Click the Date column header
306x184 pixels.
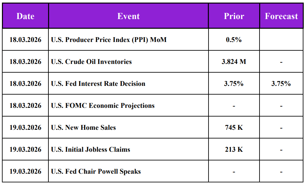click(25, 16)
